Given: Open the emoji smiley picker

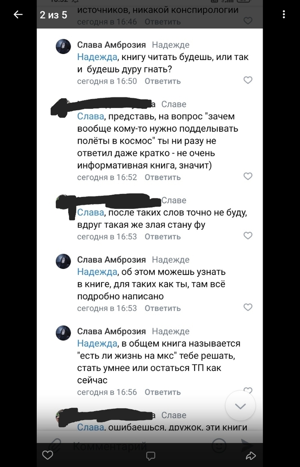Looking at the screenshot, I should [x=219, y=445].
